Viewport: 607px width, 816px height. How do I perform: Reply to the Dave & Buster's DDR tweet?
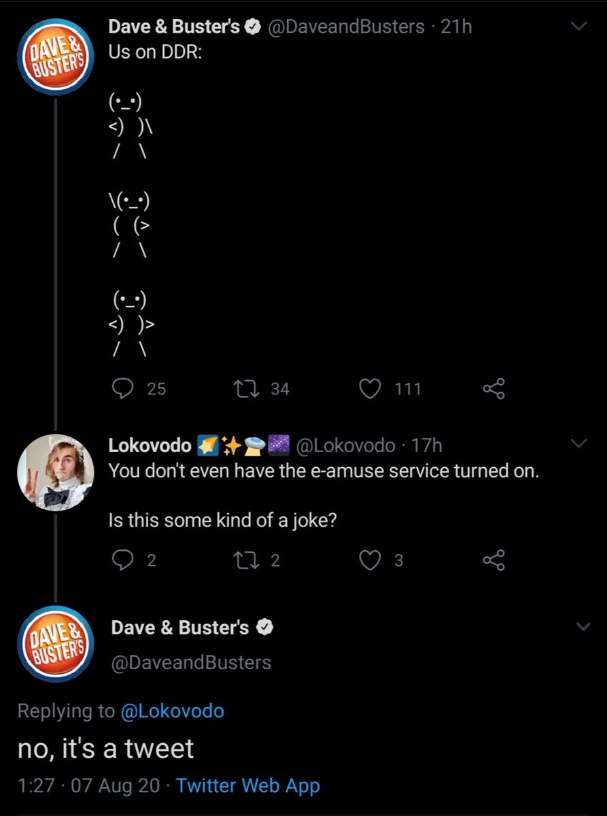(122, 388)
